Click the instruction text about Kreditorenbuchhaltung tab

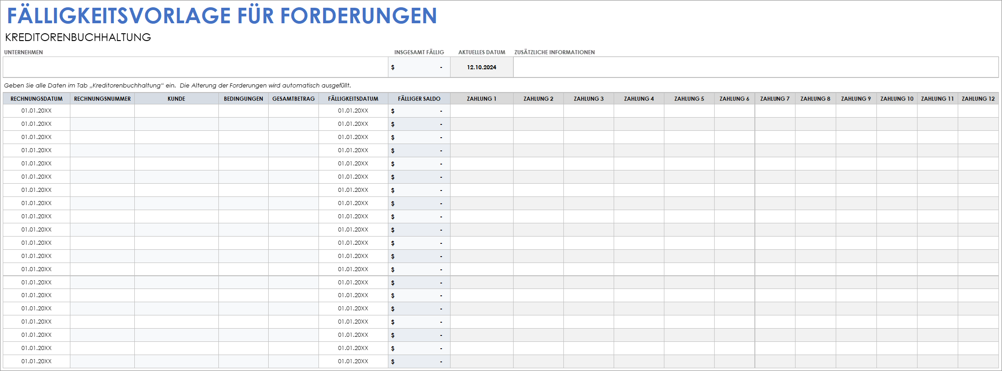177,85
